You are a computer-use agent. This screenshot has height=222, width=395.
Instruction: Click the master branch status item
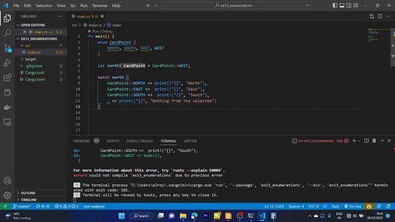[x=22, y=207]
